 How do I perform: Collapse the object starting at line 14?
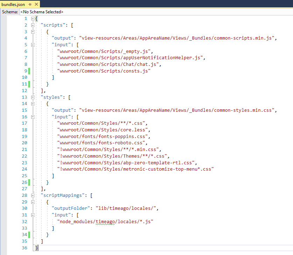click(x=33, y=103)
